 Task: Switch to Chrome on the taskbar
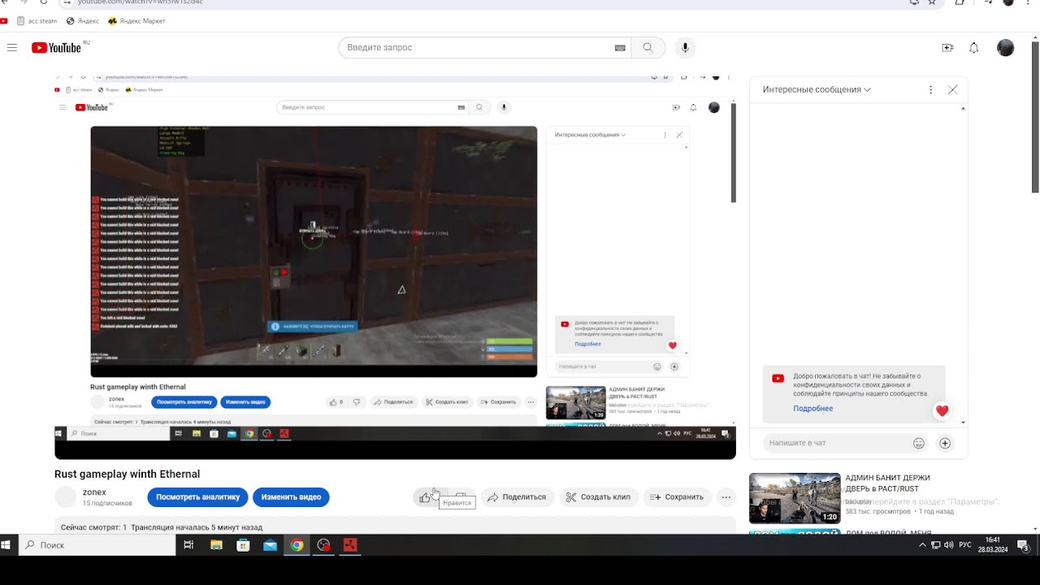pos(297,545)
